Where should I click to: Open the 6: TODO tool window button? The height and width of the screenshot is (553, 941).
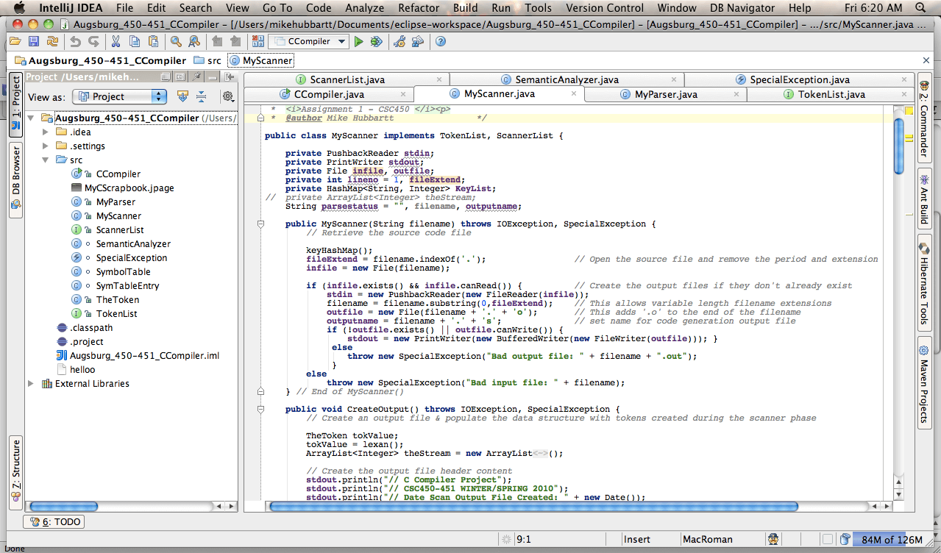click(x=54, y=521)
